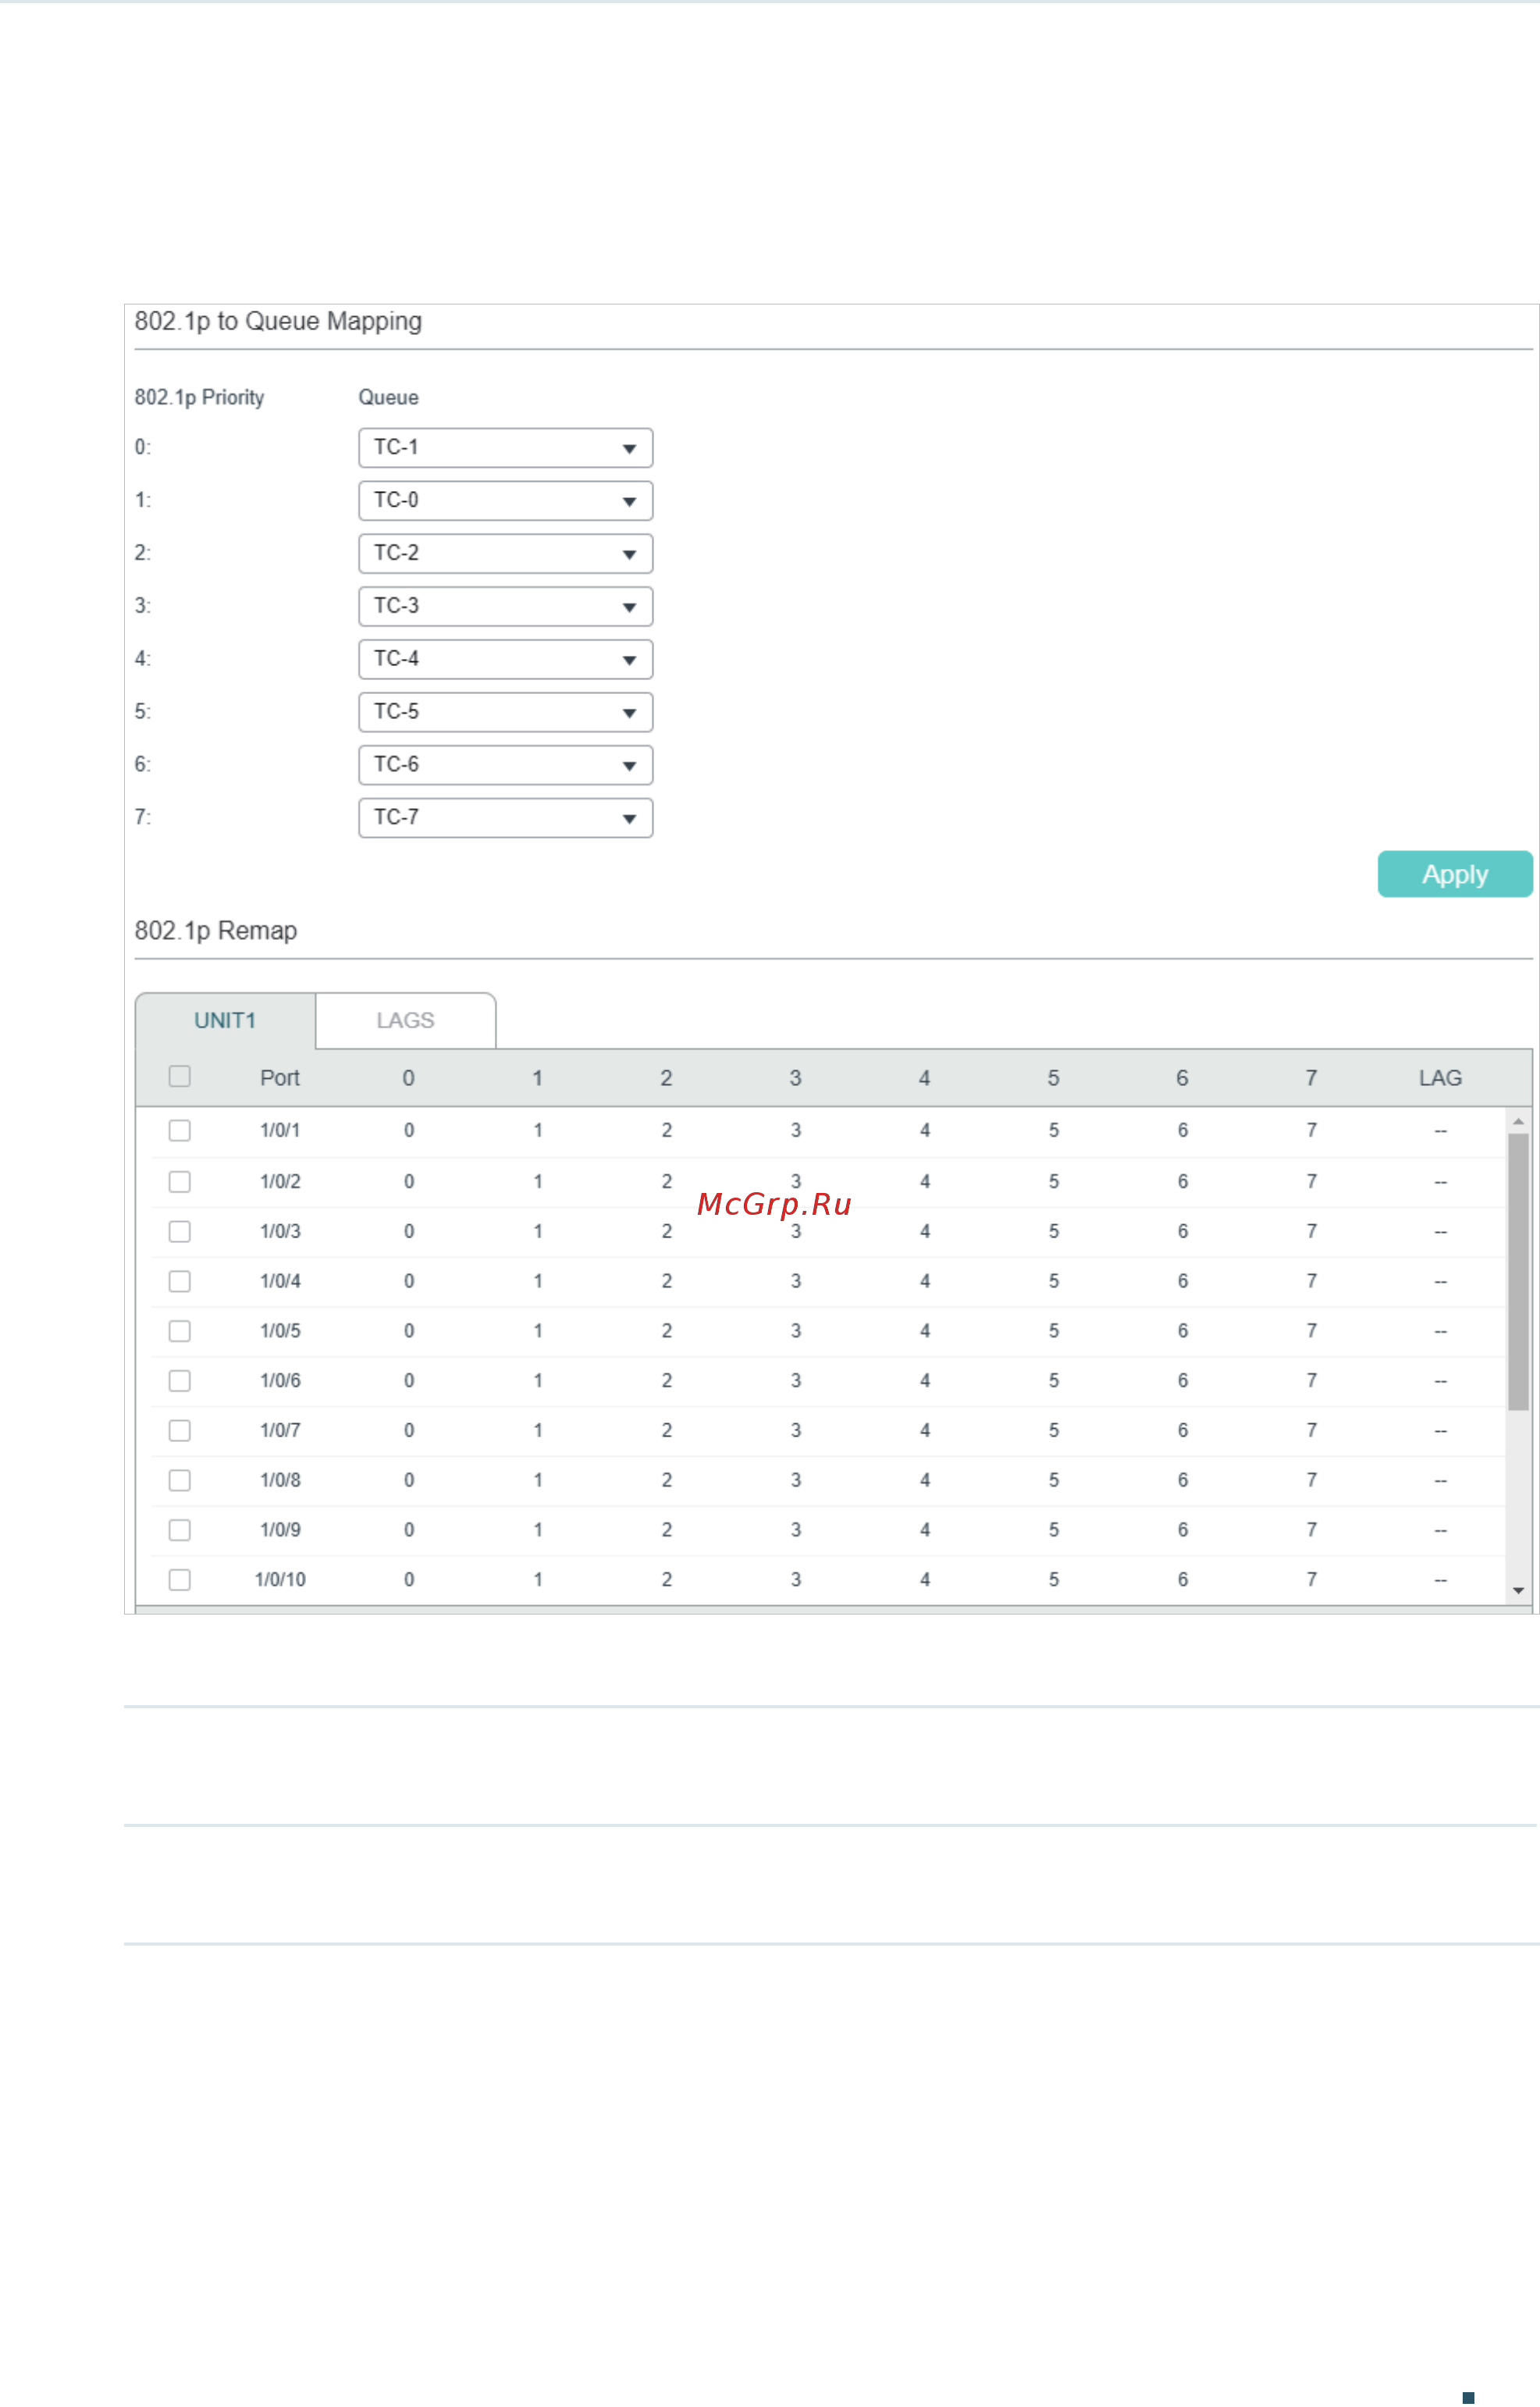Check the box for port 1/0/3
This screenshot has height=2407, width=1540.
pos(180,1232)
